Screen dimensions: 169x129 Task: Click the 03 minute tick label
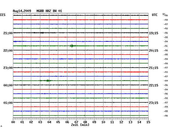coord(40,122)
